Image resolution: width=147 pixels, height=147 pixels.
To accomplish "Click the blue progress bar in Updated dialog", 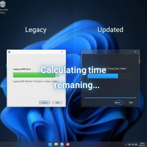I will click(x=103, y=76).
